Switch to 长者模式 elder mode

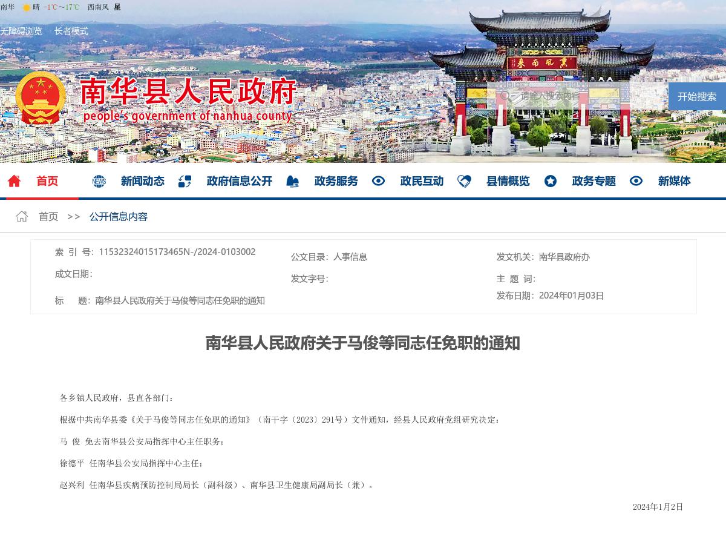coord(71,31)
